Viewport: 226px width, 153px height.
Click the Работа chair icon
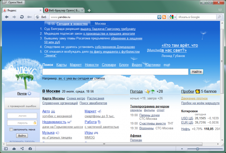(x=99, y=122)
